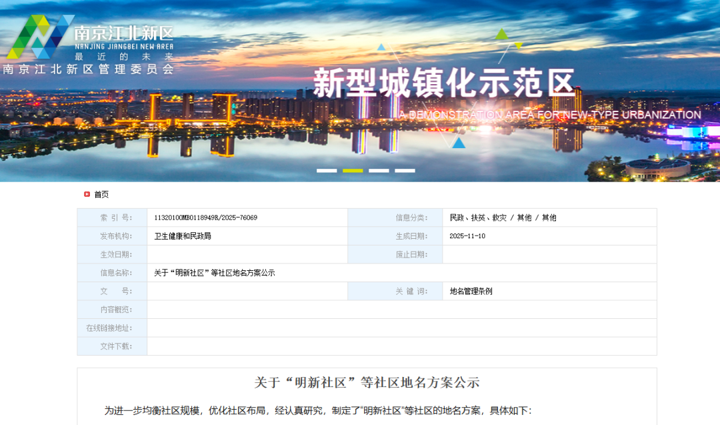Screen dimensions: 720x425
Task: Click the 生成日期 label cell
Action: (395, 236)
